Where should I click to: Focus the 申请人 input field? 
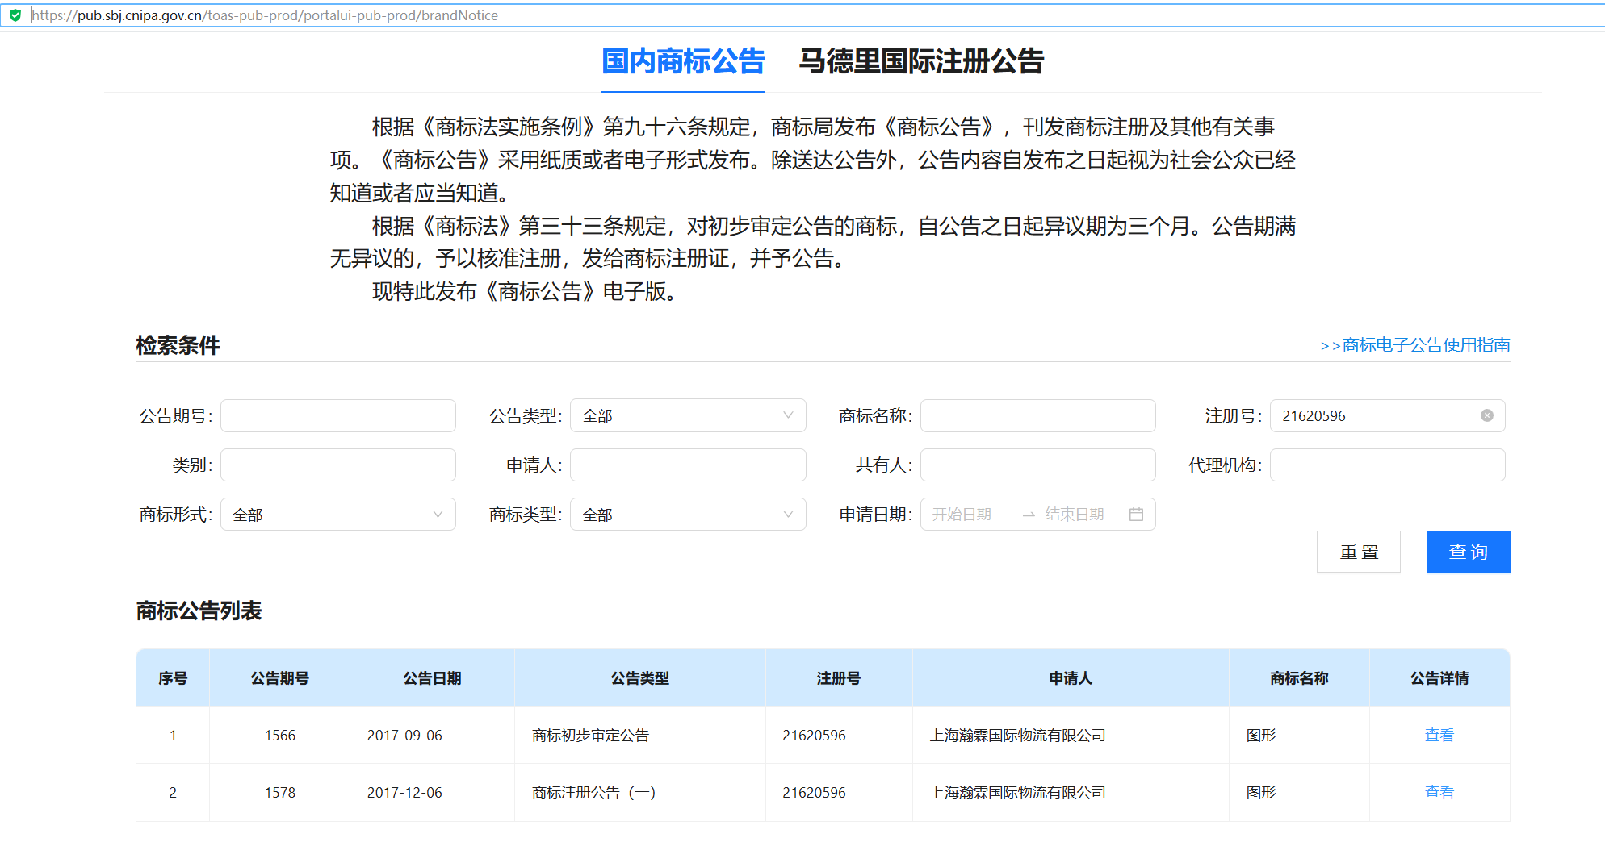(x=688, y=465)
